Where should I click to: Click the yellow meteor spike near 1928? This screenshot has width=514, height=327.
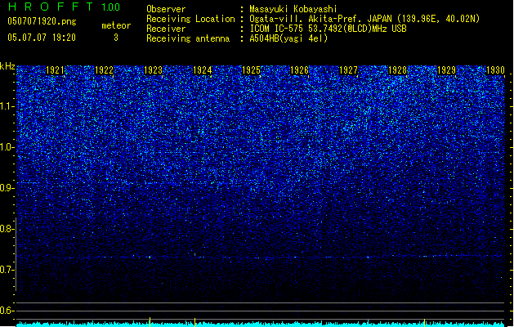pos(424,322)
